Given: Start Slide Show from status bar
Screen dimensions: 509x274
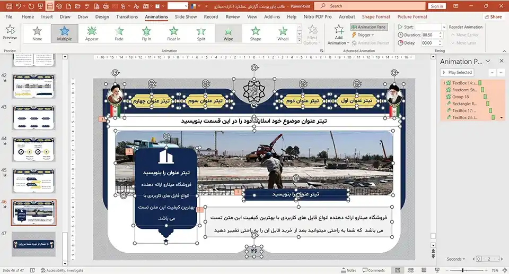Looking at the screenshot, I should (x=437, y=270).
